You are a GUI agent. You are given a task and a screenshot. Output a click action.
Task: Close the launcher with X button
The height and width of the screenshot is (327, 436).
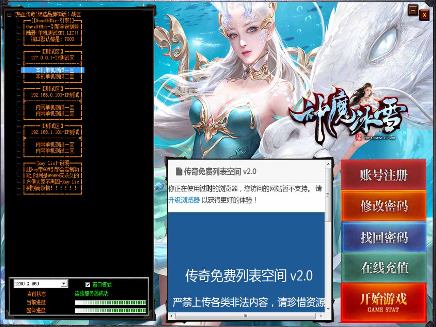[x=424, y=15]
